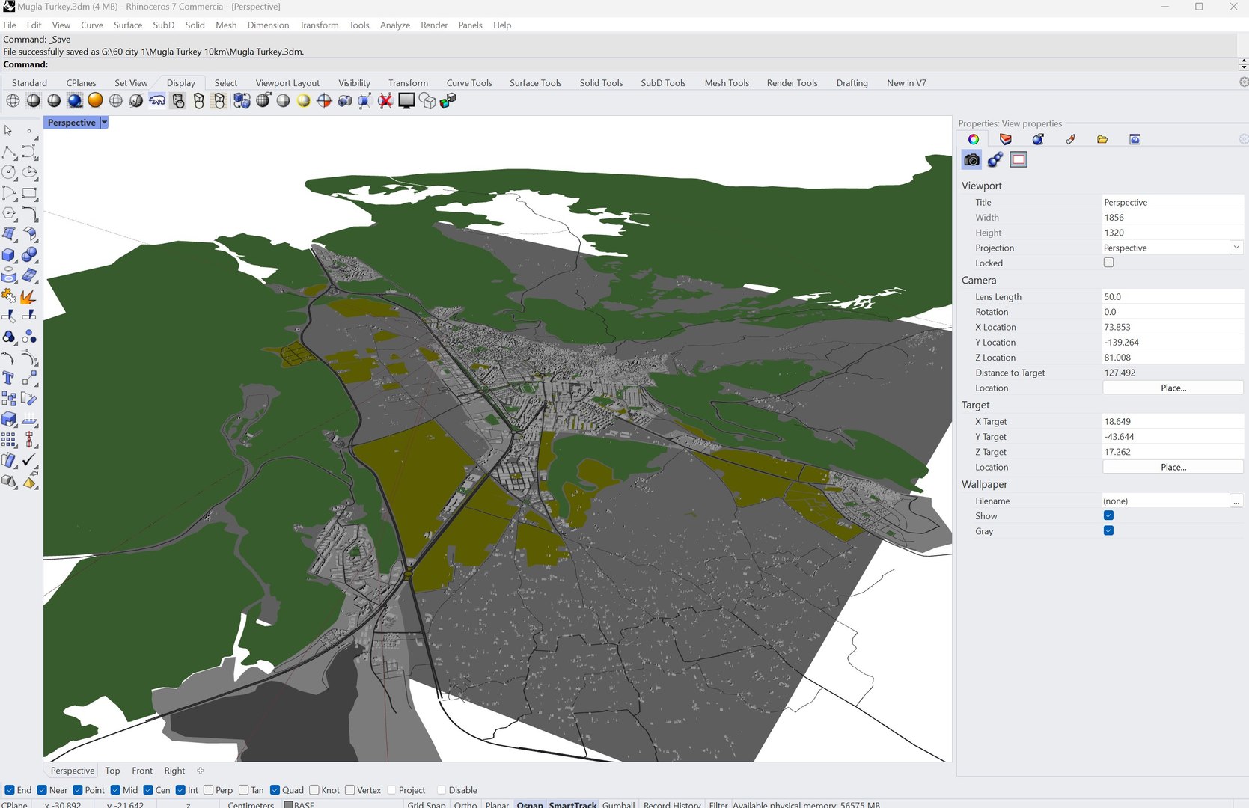Click the red and white crosshair sphere icon
The height and width of the screenshot is (808, 1249).
pos(324,101)
